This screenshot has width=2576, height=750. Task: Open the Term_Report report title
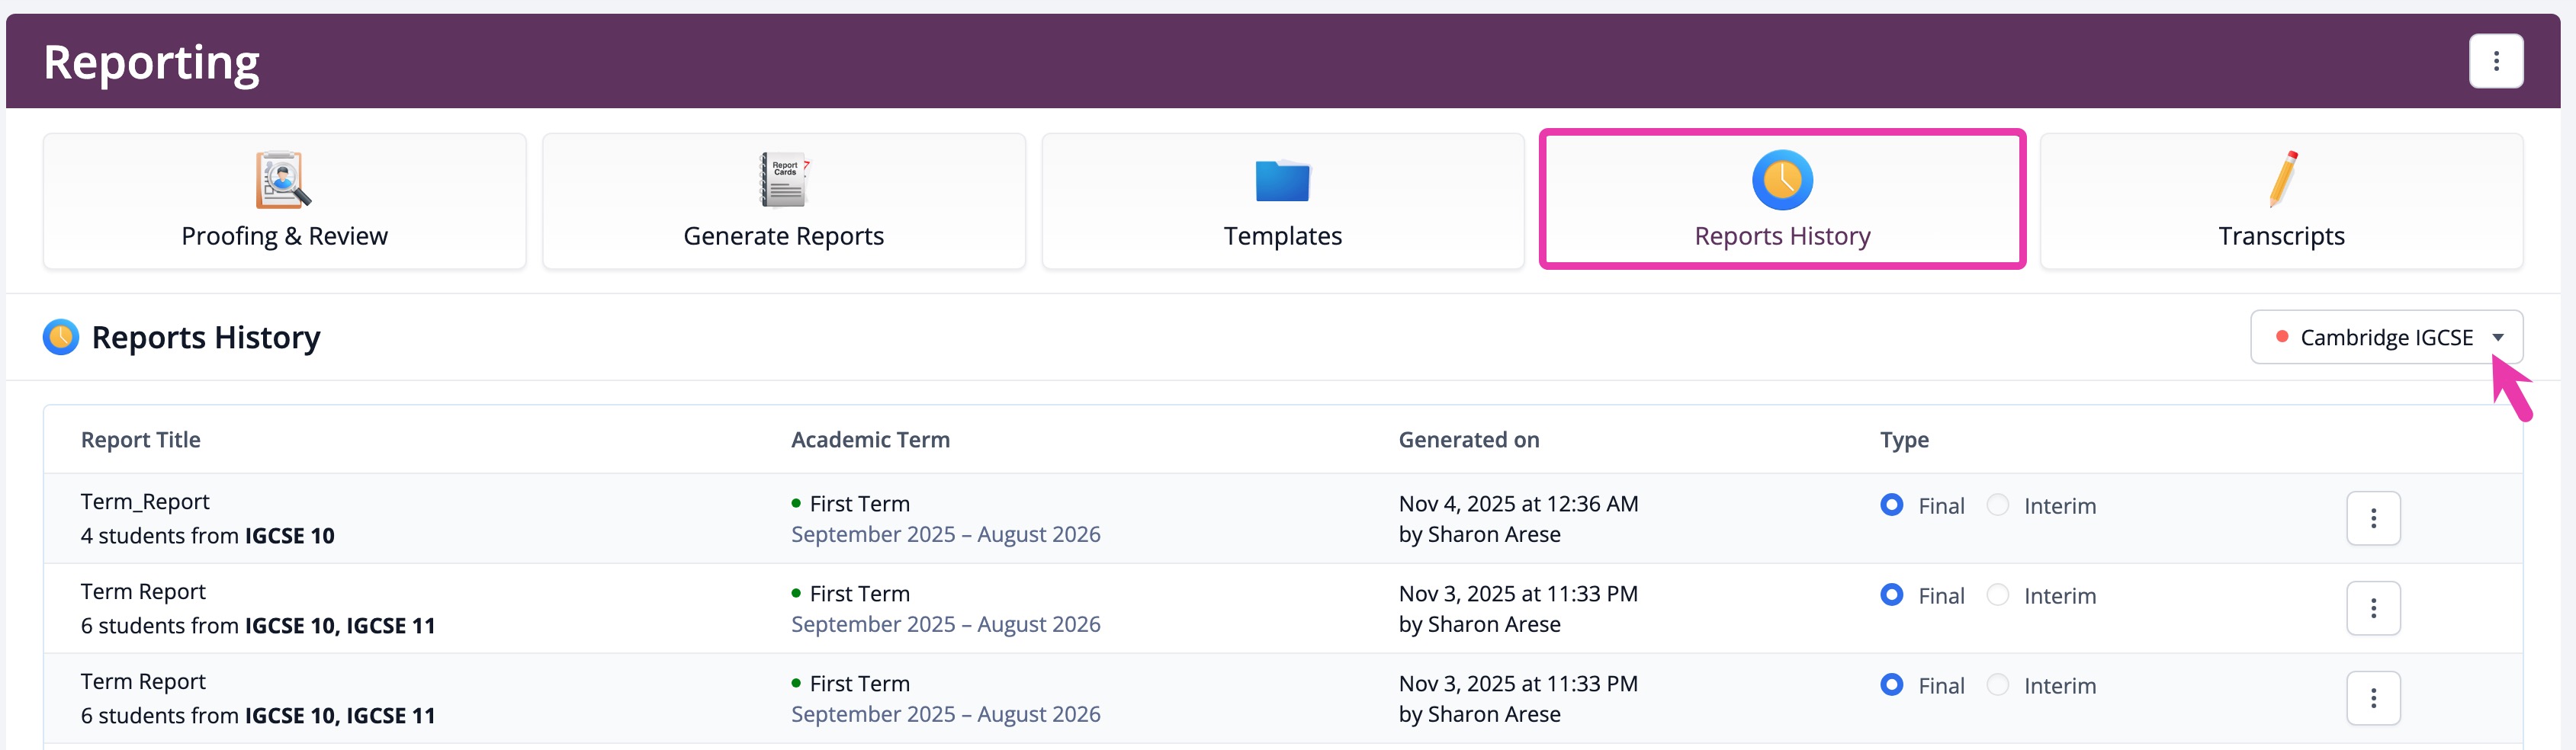145,502
